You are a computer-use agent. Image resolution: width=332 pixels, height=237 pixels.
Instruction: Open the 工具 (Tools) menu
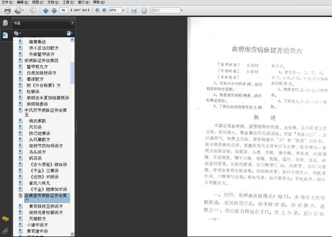[68, 2]
